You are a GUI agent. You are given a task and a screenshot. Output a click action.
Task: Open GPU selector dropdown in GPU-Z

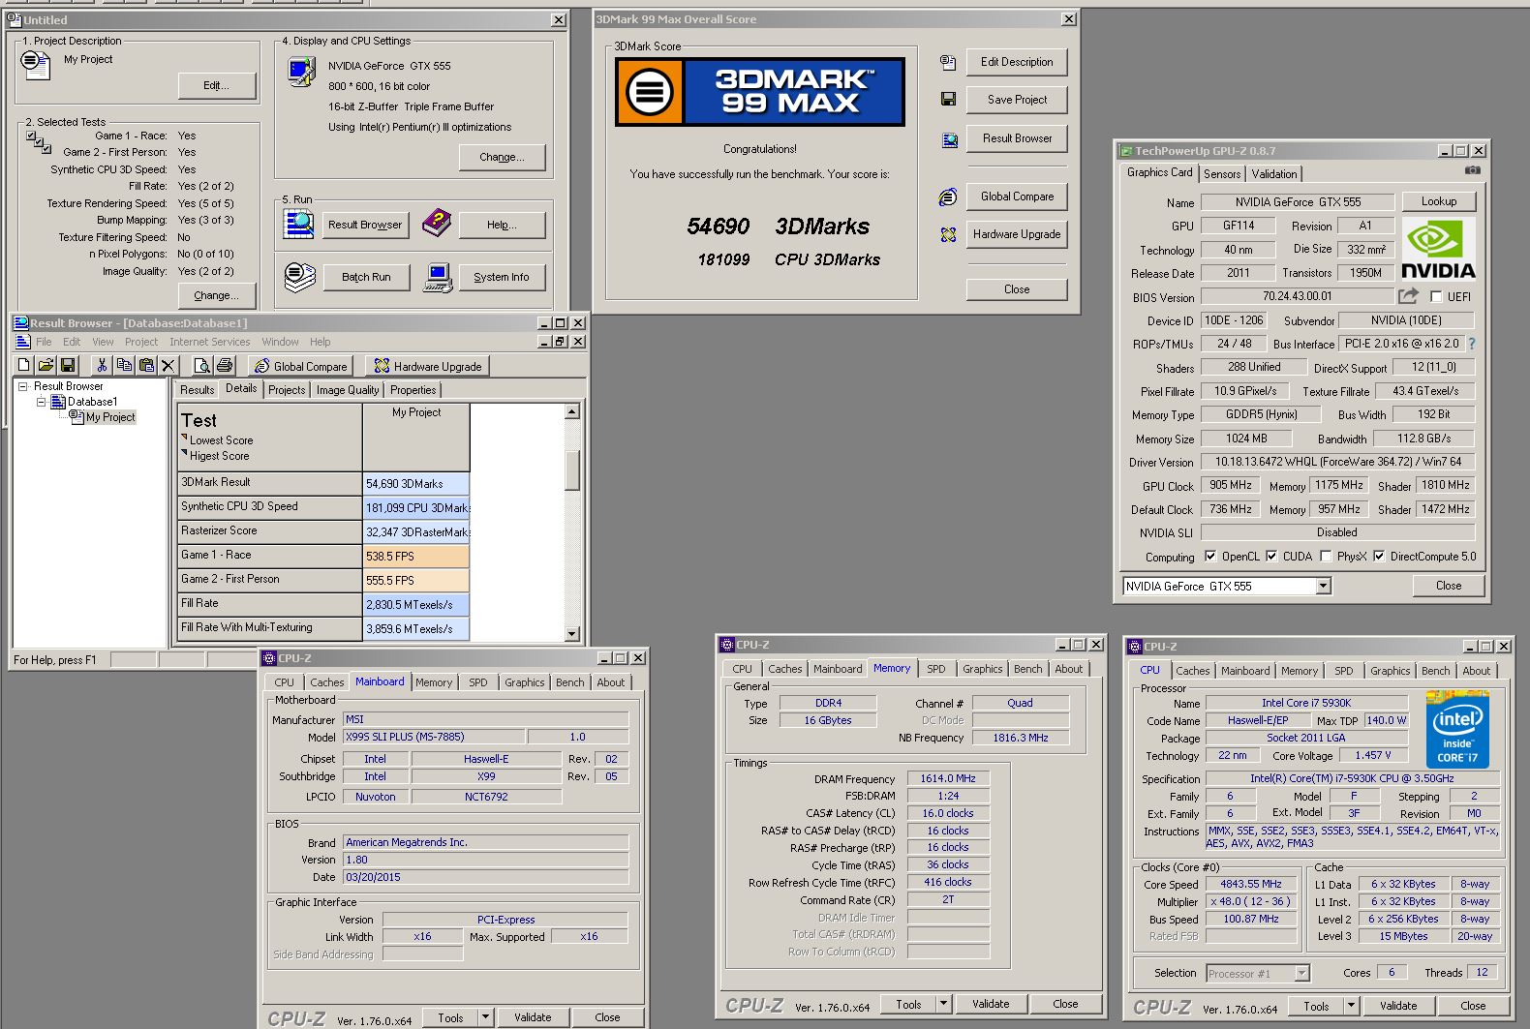pyautogui.click(x=1323, y=587)
